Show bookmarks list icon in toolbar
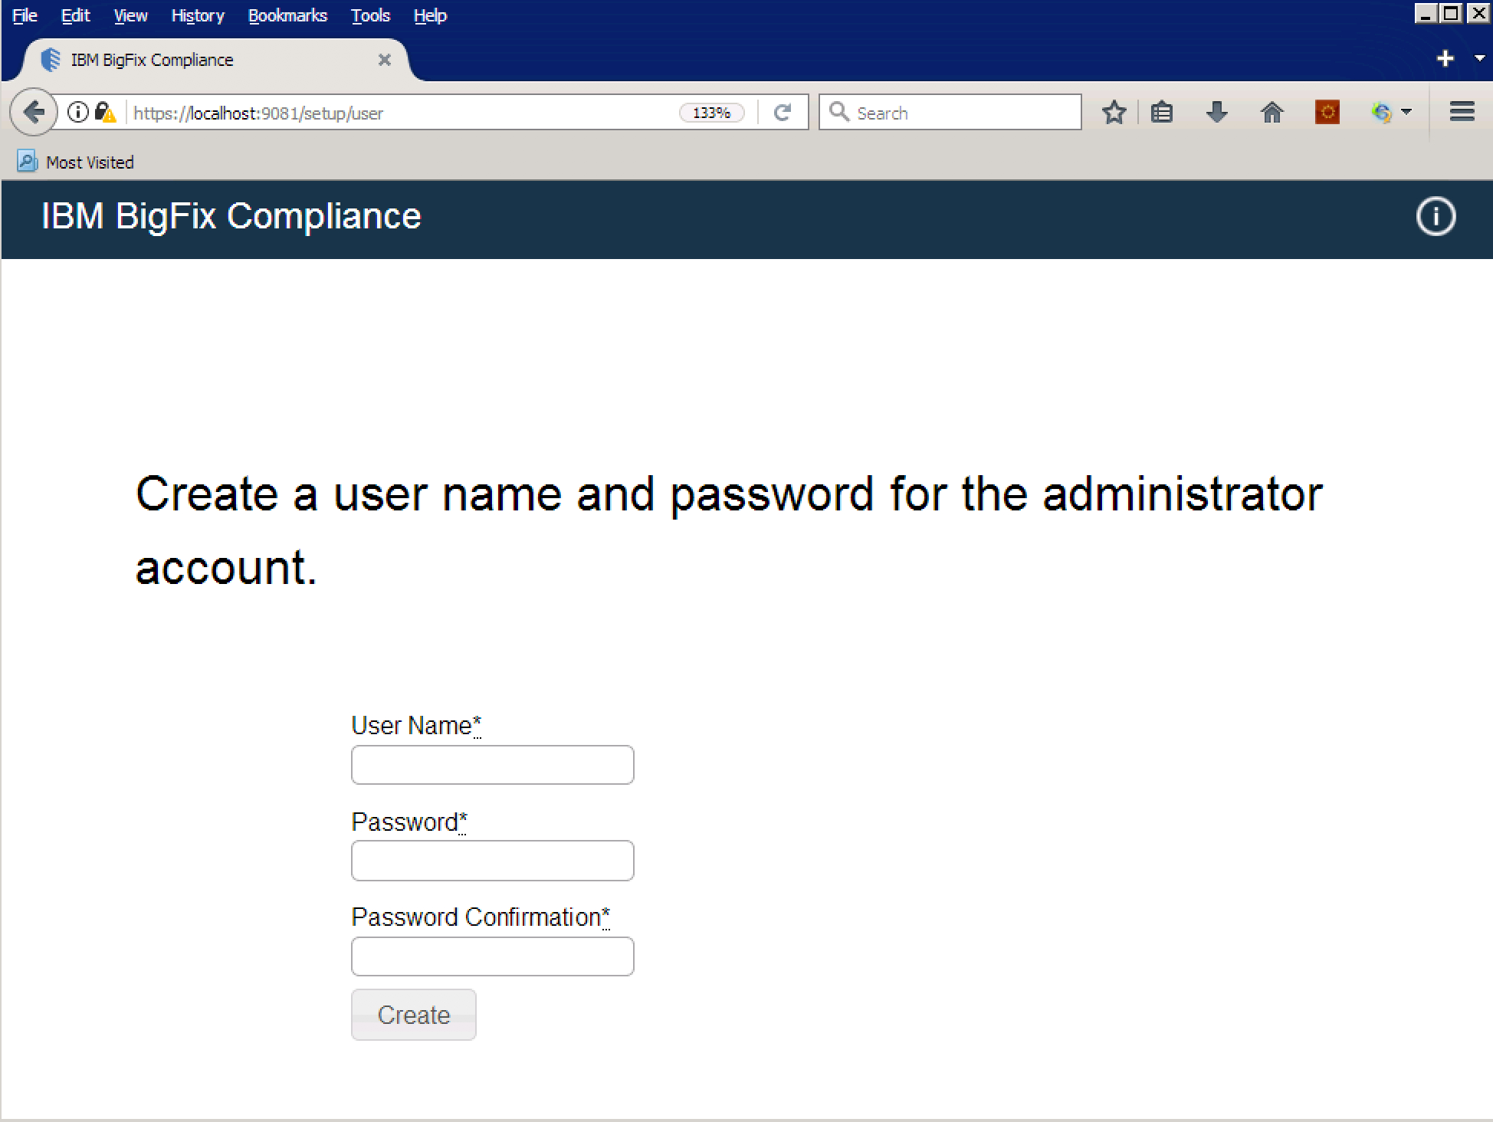The height and width of the screenshot is (1122, 1493). 1162,113
